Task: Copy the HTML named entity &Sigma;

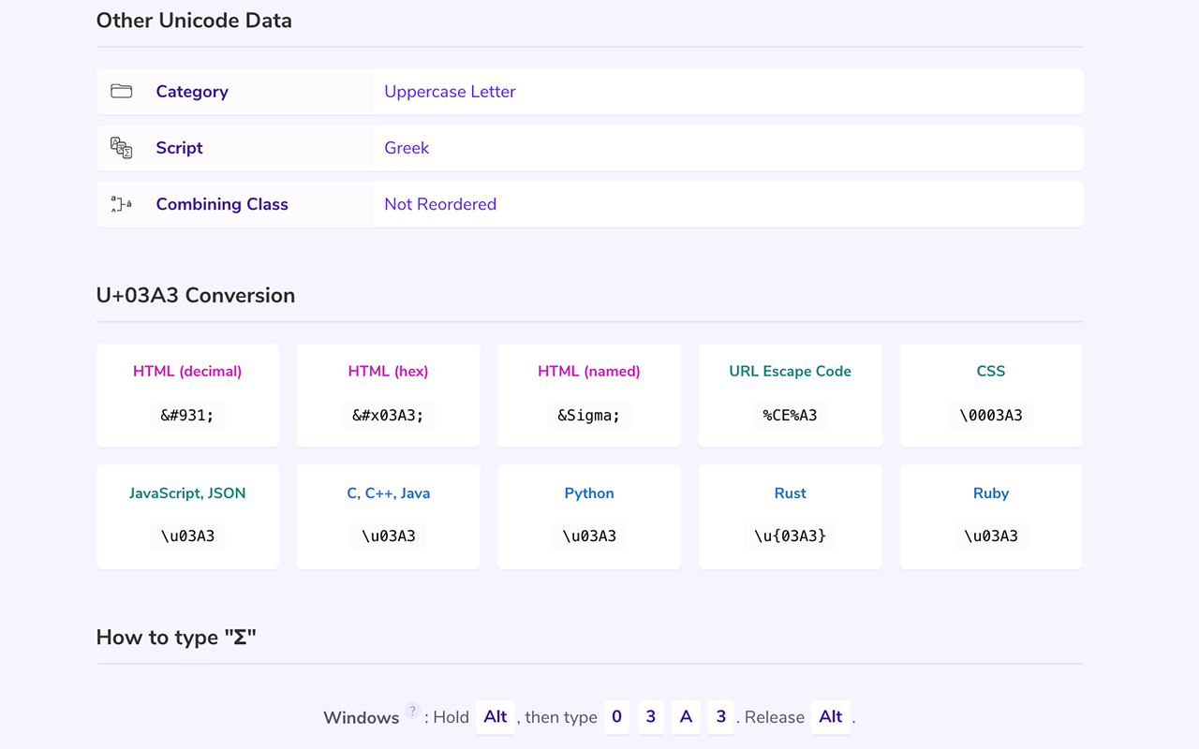Action: point(589,415)
